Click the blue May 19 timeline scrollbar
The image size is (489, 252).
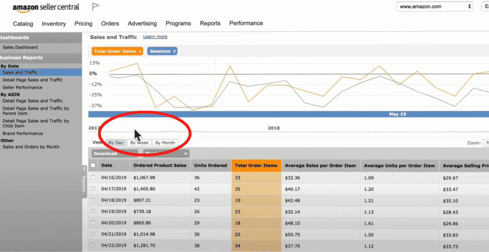coord(397,114)
